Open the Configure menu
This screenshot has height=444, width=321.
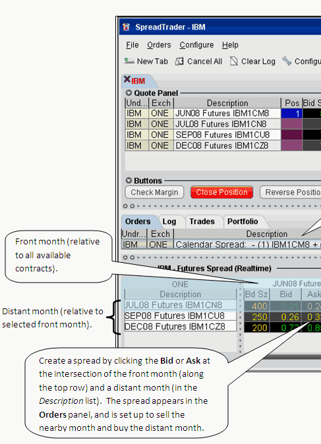(x=196, y=45)
